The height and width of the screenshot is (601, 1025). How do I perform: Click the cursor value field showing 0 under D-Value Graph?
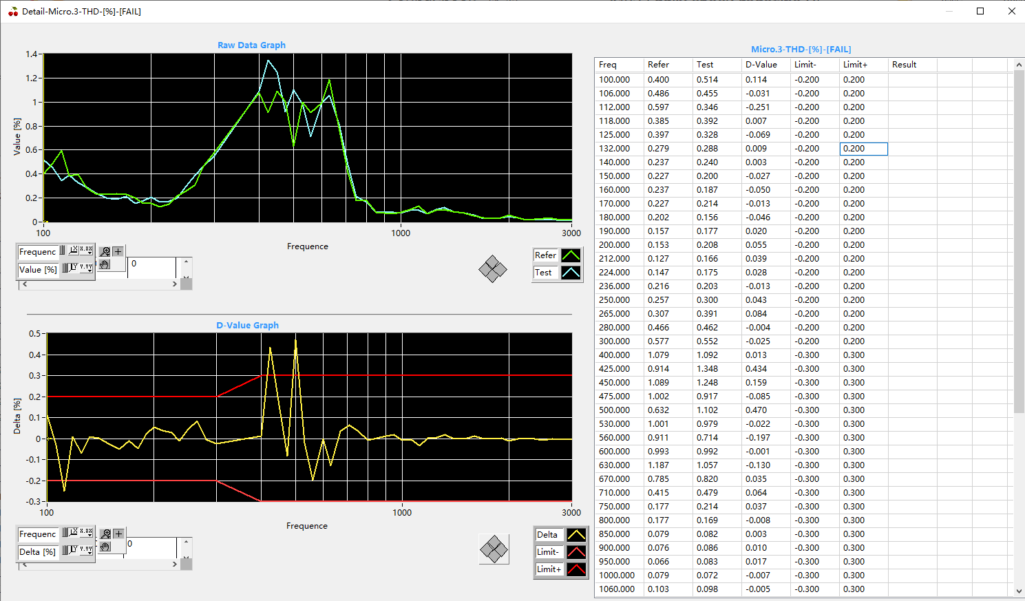pyautogui.click(x=151, y=548)
